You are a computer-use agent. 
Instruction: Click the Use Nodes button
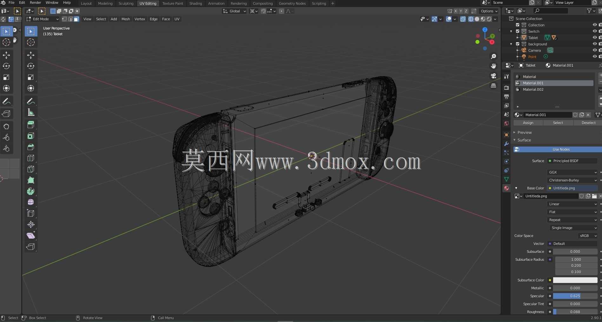tap(558, 149)
